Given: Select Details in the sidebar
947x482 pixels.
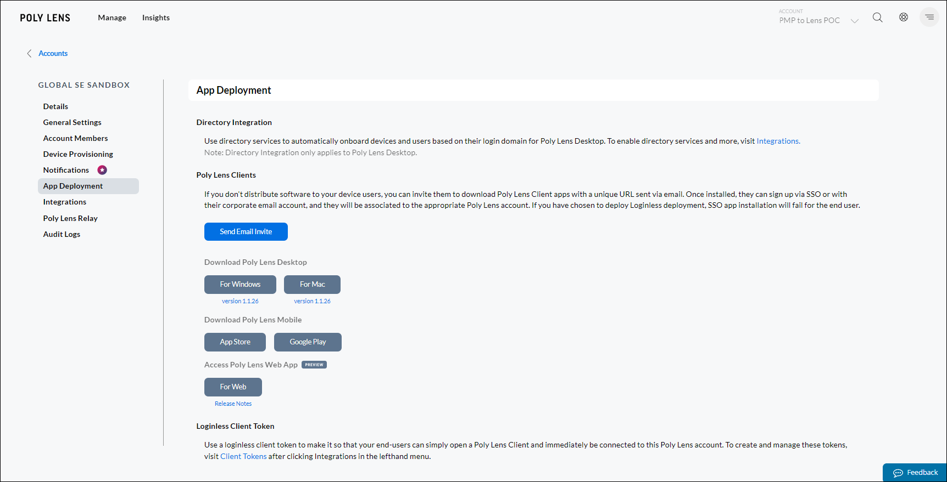Looking at the screenshot, I should click(55, 106).
